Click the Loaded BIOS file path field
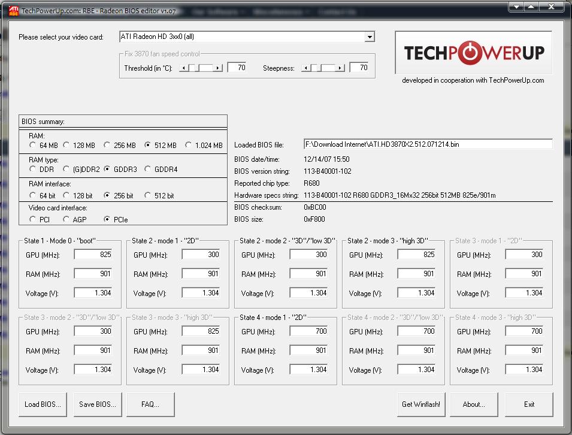This screenshot has width=572, height=435. point(428,144)
